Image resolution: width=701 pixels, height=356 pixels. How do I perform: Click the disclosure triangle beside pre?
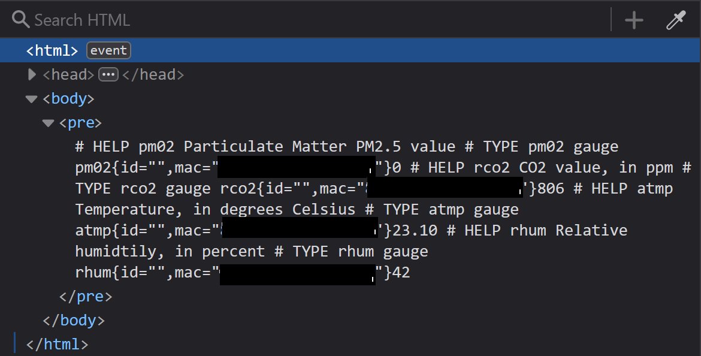[x=47, y=122]
